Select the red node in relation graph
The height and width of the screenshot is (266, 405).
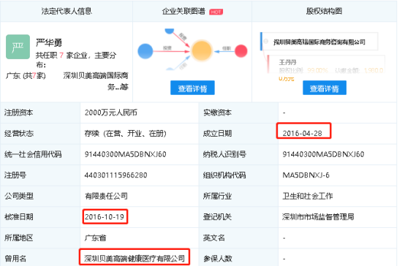[x=241, y=51]
